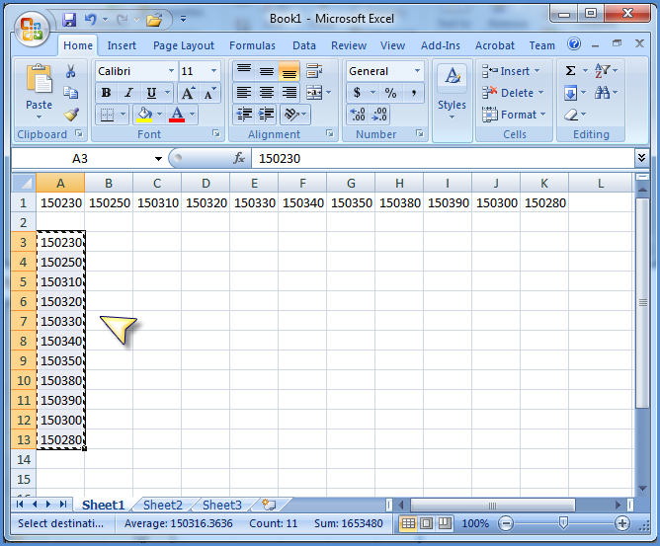Align text left in cells
Screen dimensions: 660x546
pyautogui.click(x=244, y=93)
